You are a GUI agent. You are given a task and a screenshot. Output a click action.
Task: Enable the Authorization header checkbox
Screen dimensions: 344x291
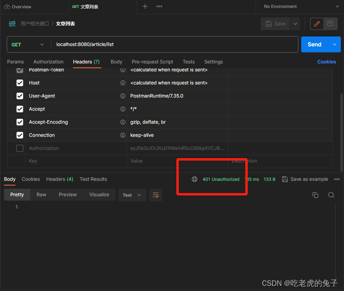click(19, 148)
